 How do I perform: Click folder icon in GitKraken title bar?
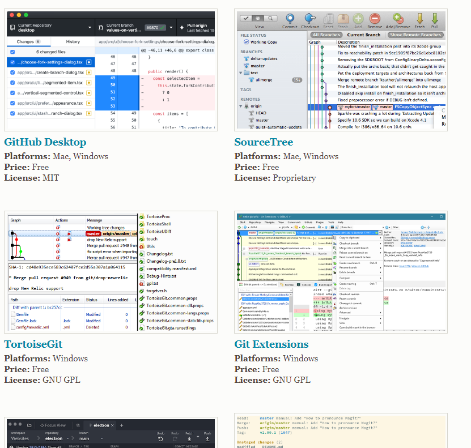[29, 425]
